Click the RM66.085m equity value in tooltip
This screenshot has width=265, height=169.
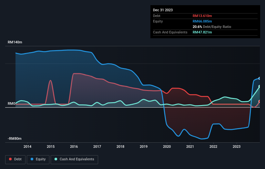pyautogui.click(x=202, y=21)
